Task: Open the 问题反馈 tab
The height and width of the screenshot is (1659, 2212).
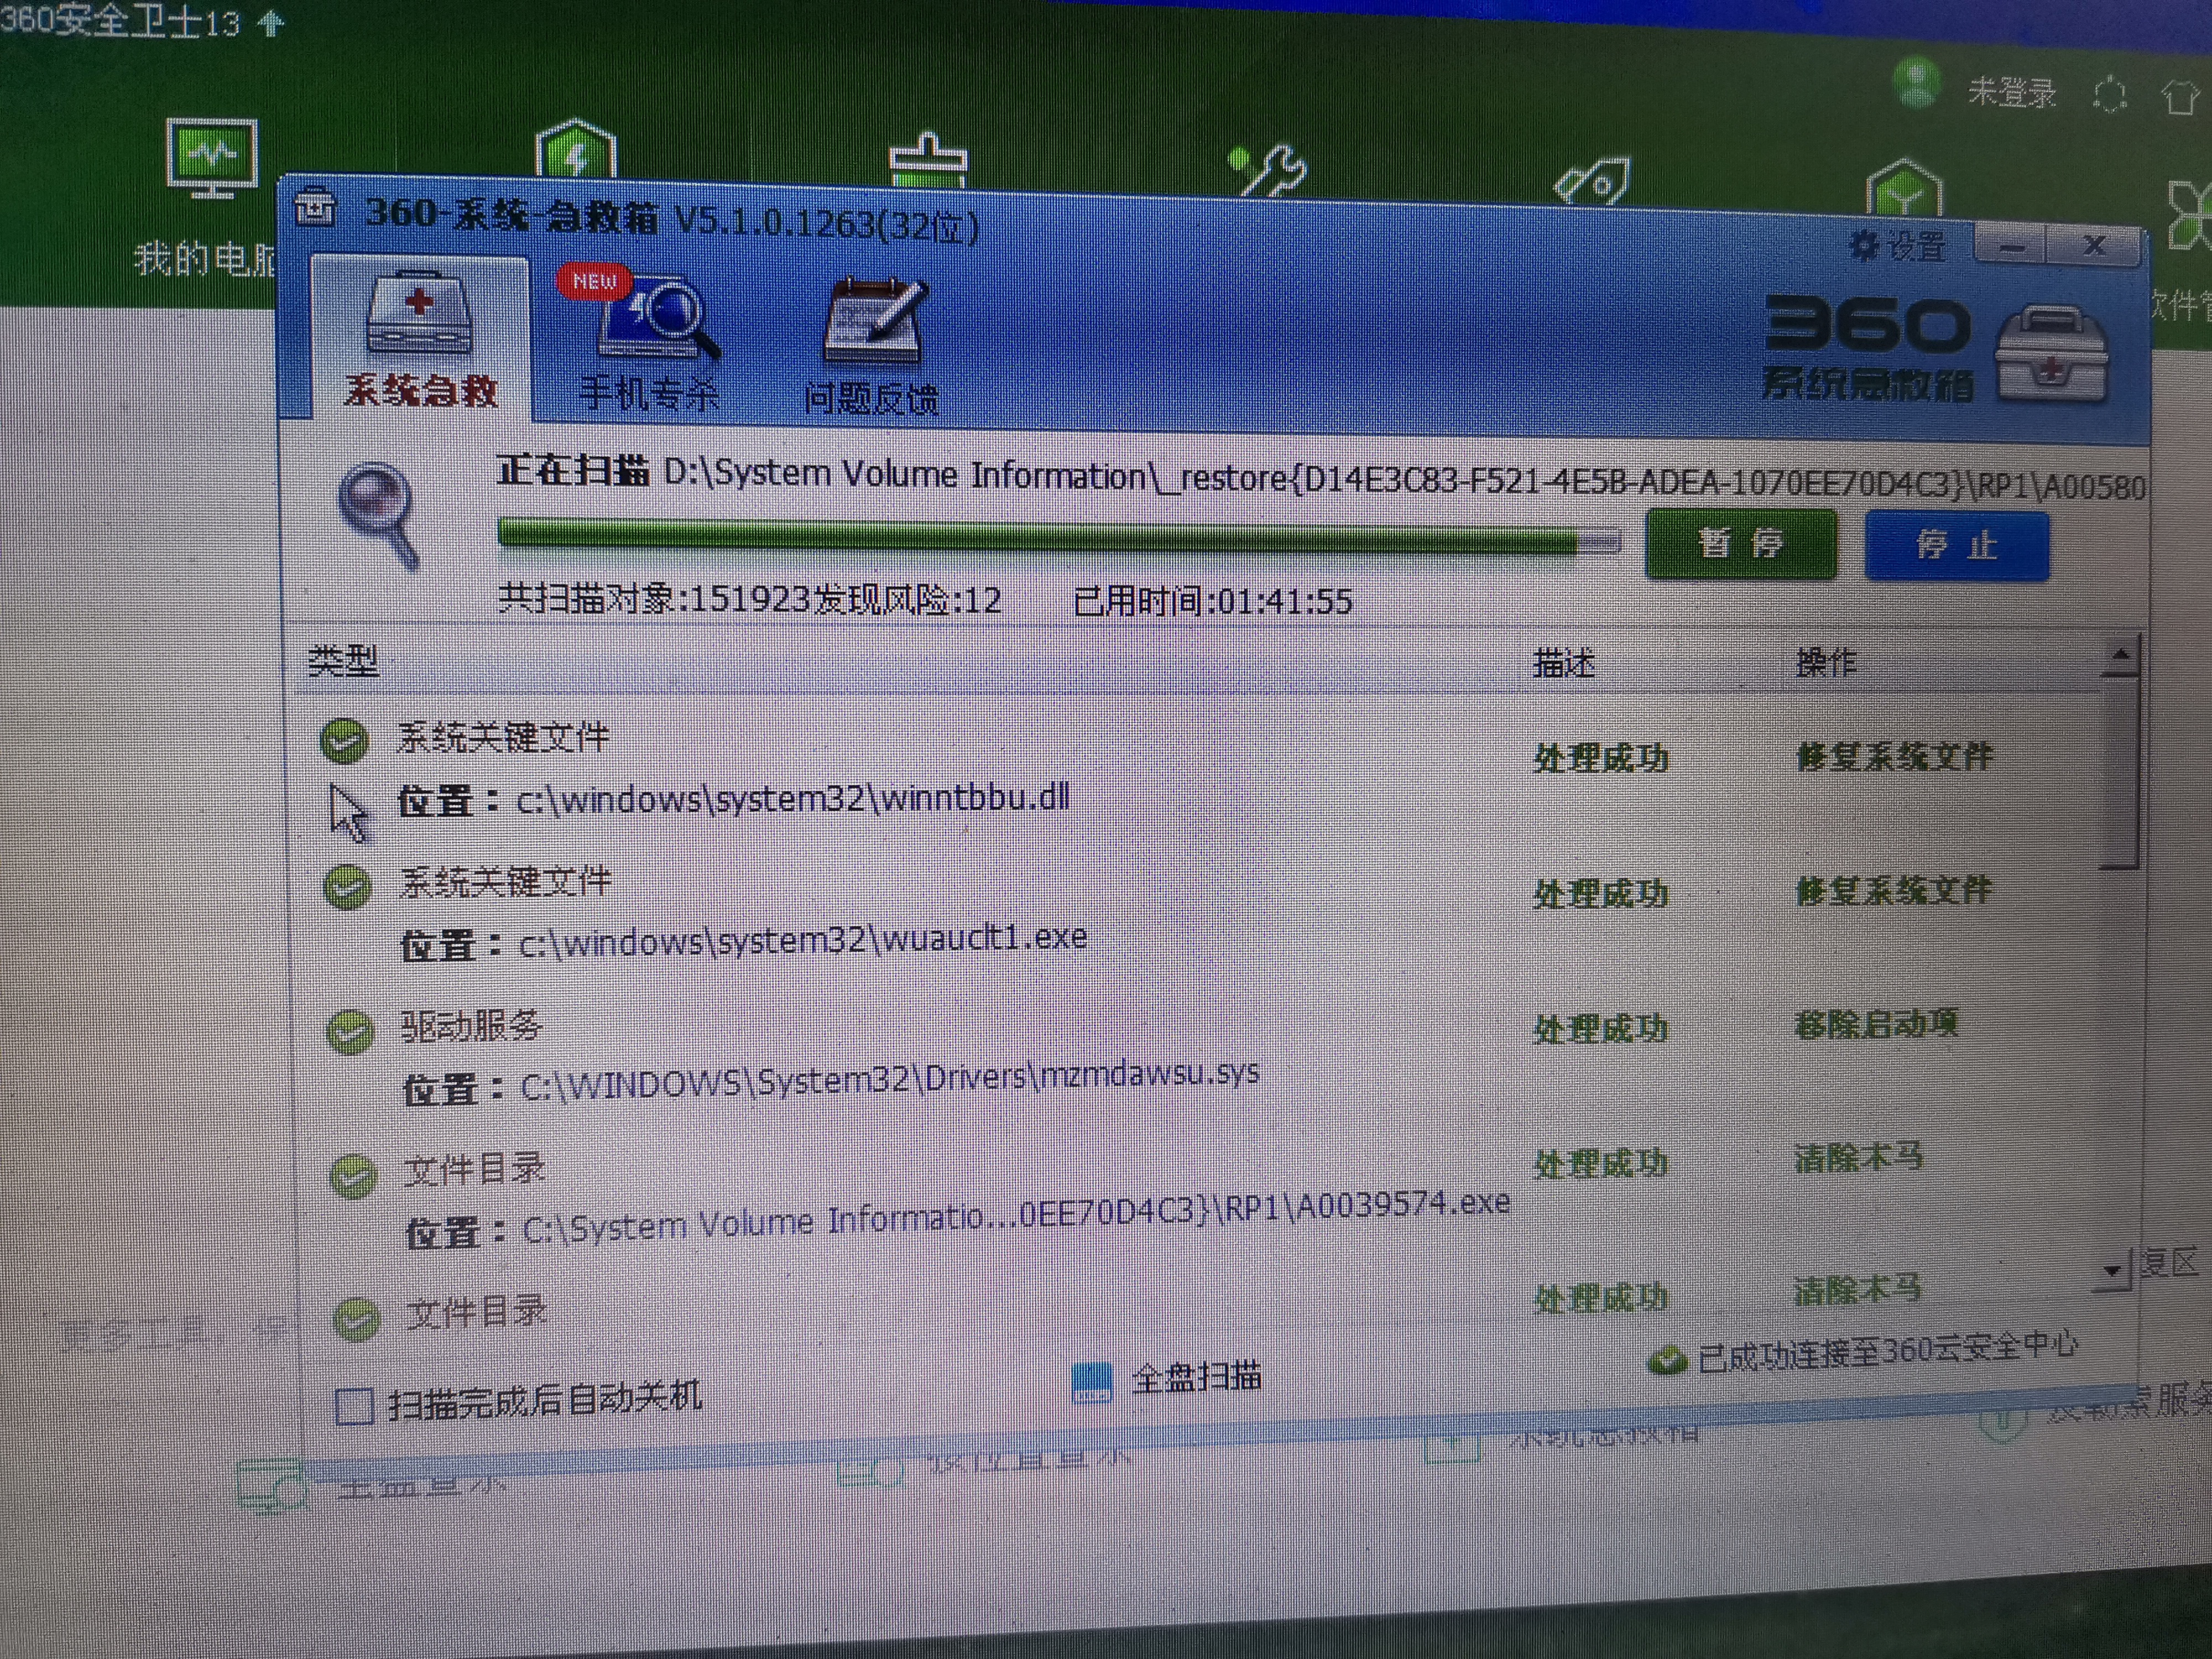Action: pyautogui.click(x=872, y=345)
